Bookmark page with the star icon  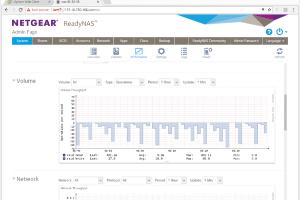click(x=269, y=10)
